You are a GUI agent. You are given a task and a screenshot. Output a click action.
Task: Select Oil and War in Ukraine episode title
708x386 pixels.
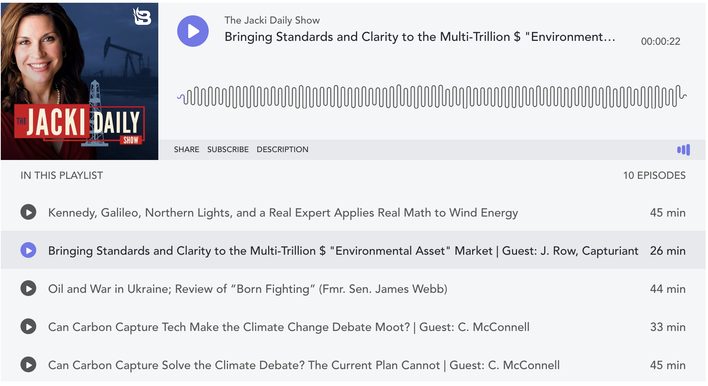click(x=247, y=289)
